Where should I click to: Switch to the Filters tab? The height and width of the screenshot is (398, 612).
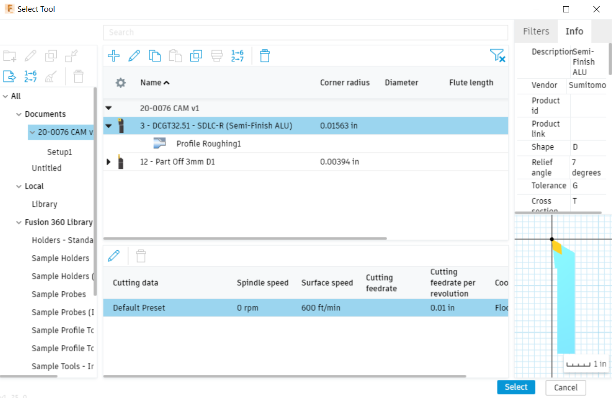pos(536,31)
